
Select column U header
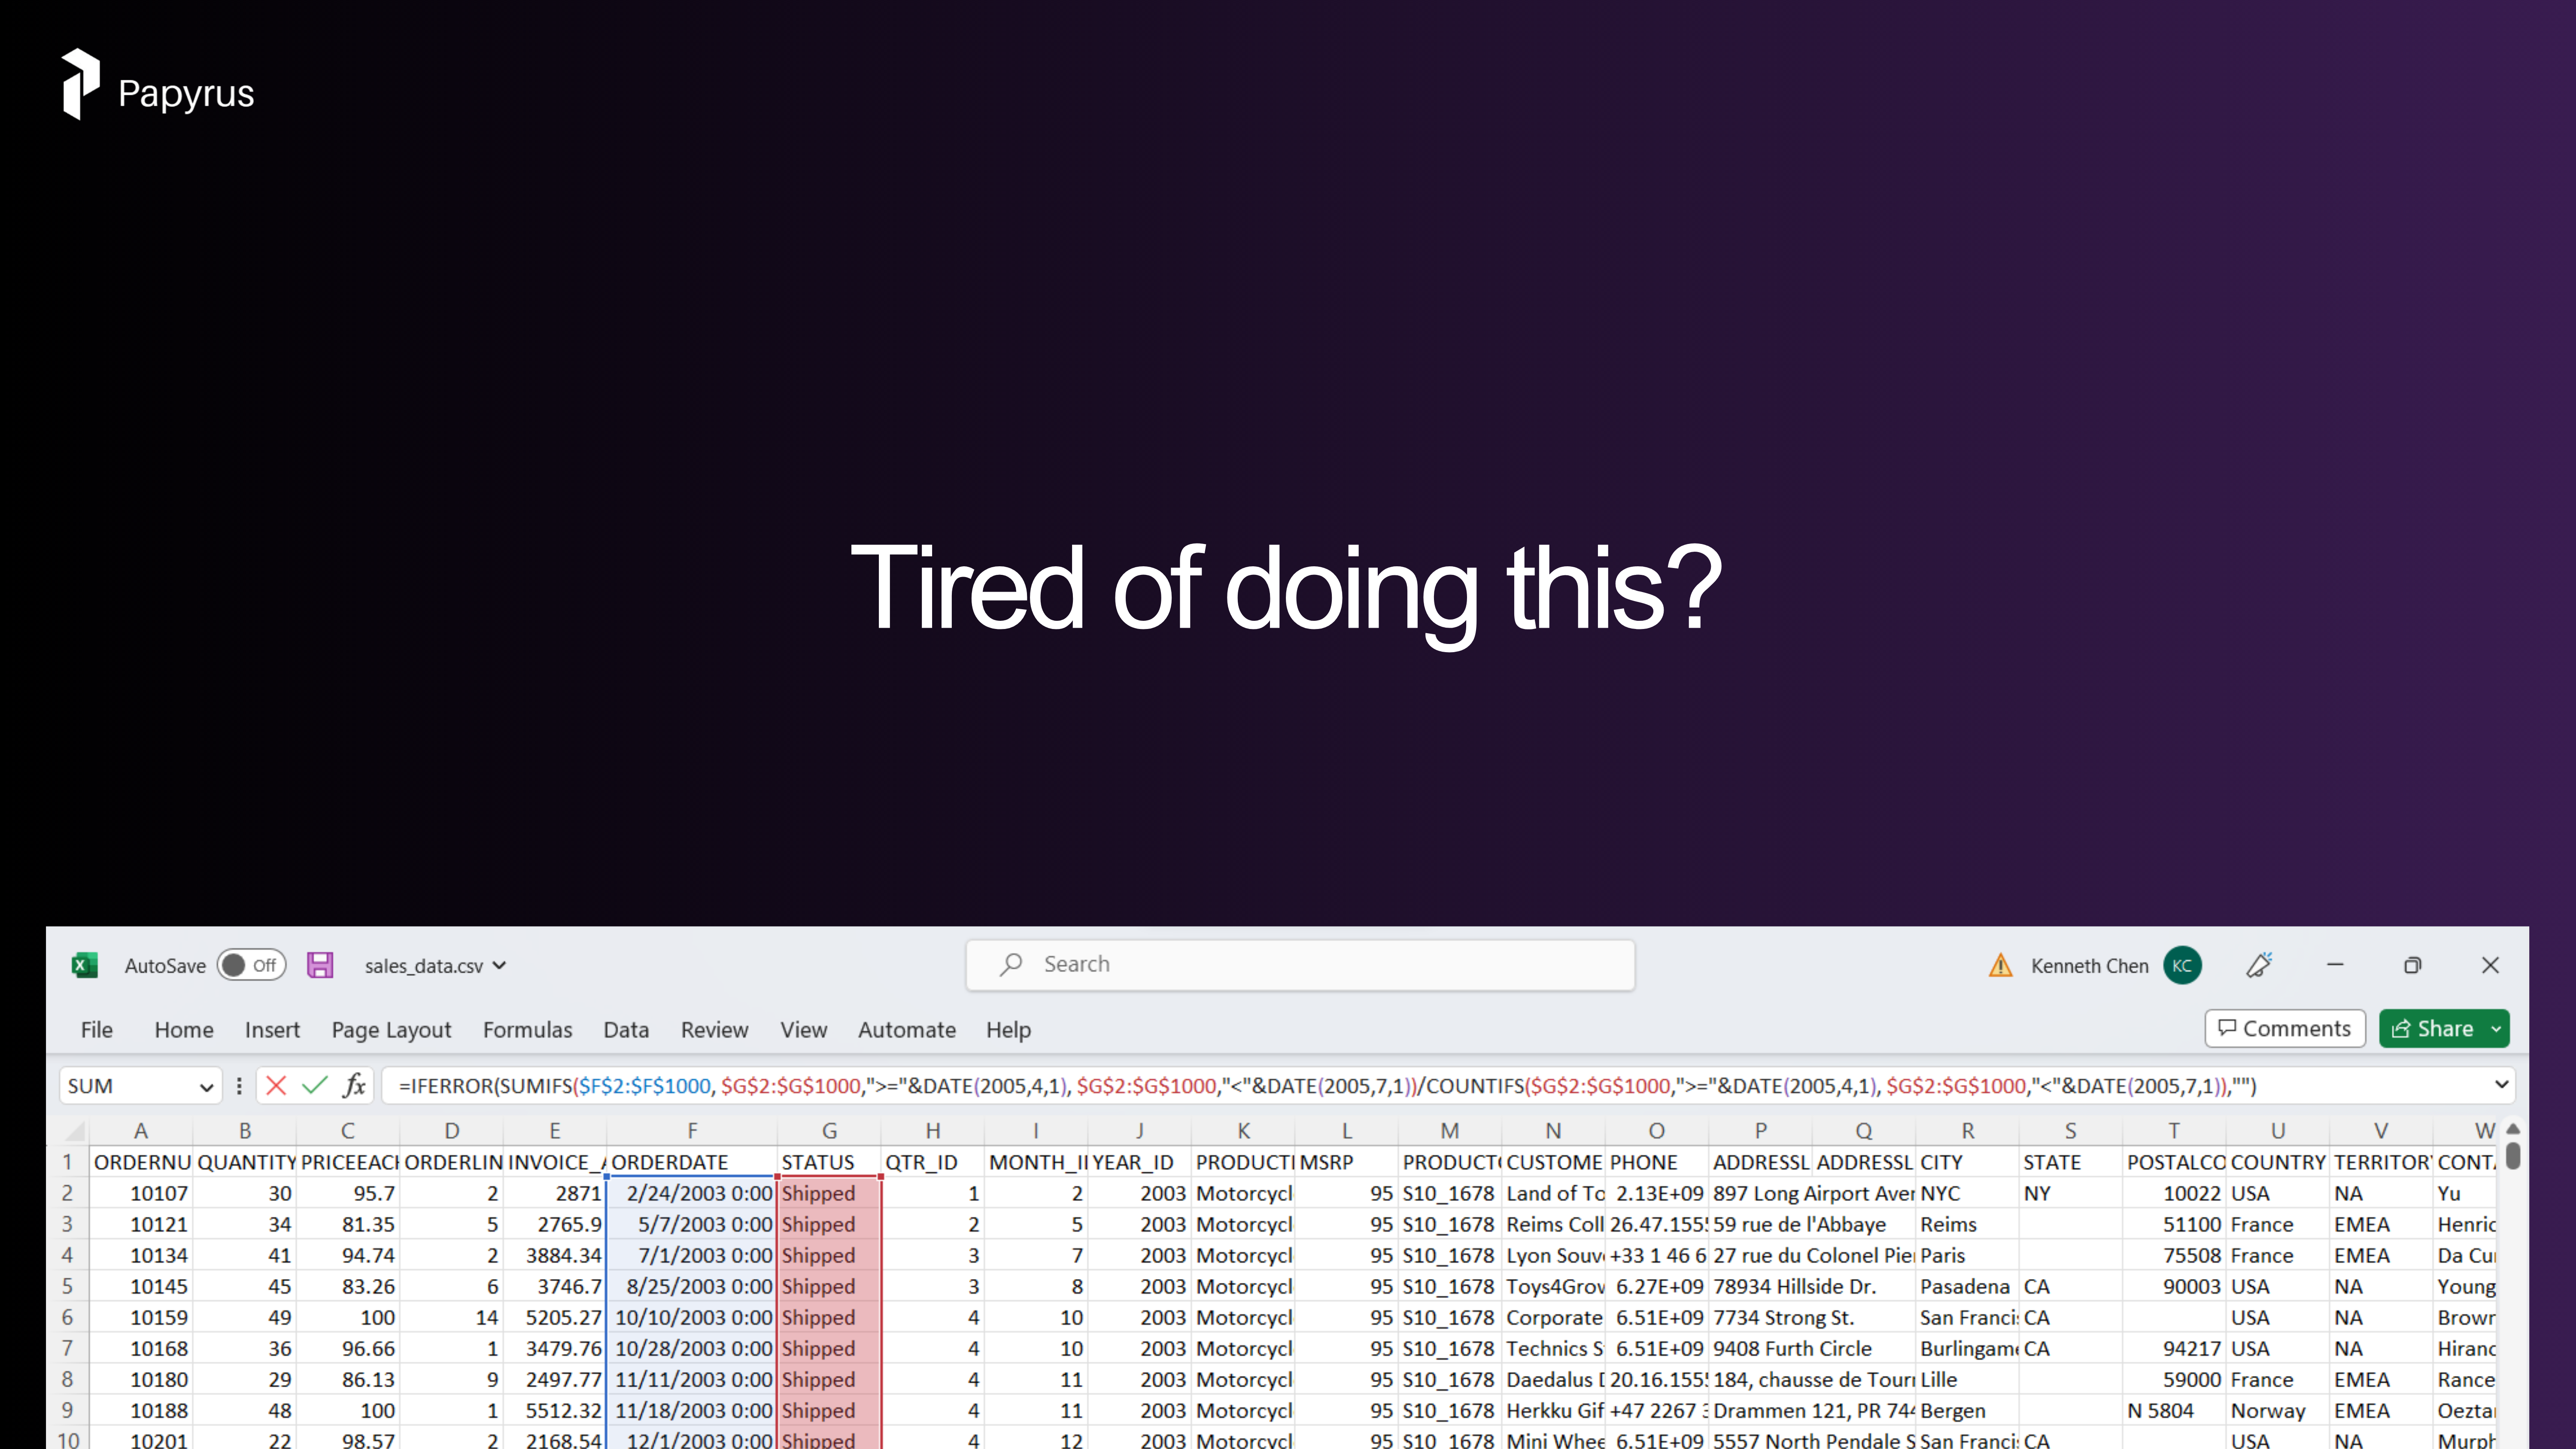pos(2278,1131)
